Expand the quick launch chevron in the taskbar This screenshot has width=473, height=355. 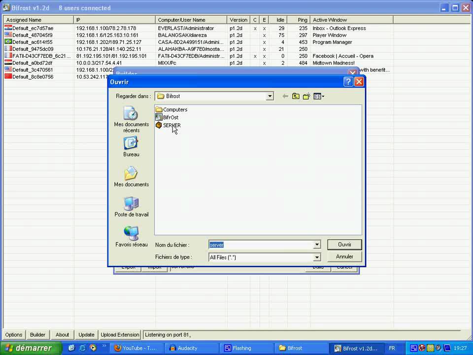point(104,346)
